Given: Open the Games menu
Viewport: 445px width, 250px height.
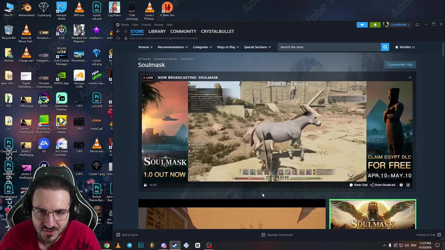Looking at the screenshot, I should pos(159,25).
